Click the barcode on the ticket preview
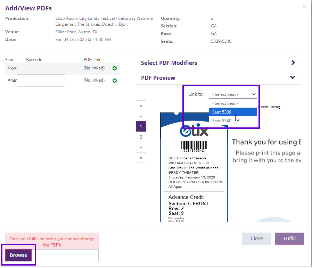 [x=194, y=145]
